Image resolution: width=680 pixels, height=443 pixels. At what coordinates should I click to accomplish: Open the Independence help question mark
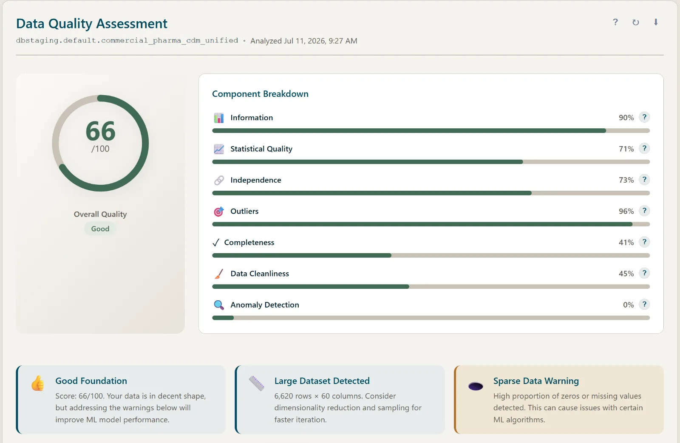(x=644, y=180)
